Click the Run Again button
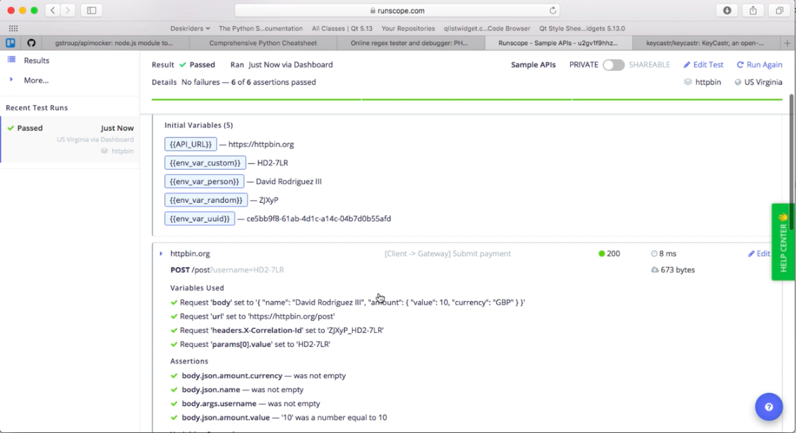 759,65
